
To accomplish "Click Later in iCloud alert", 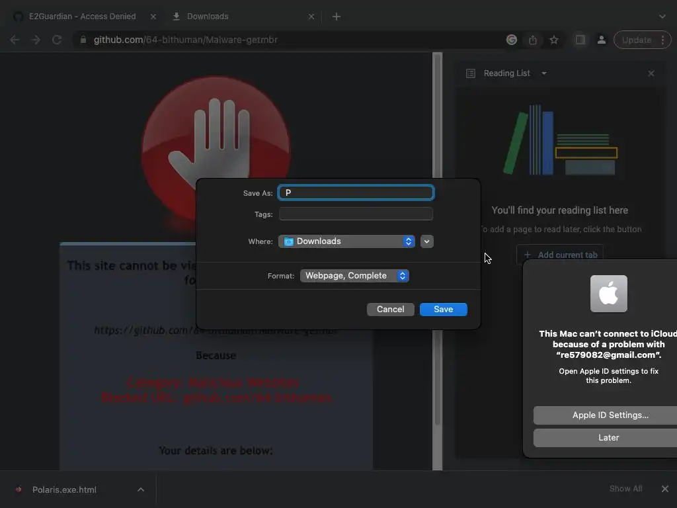I will (x=608, y=438).
